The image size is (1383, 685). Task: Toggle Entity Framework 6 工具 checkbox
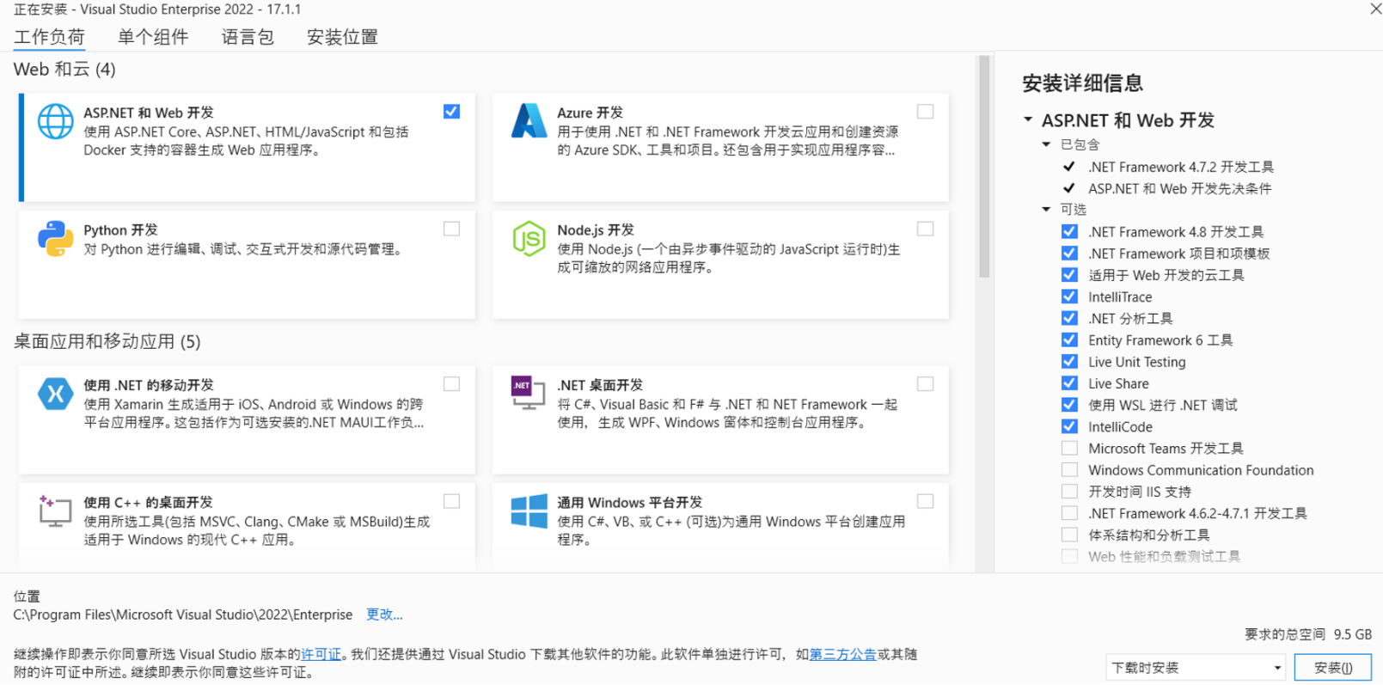coord(1069,339)
